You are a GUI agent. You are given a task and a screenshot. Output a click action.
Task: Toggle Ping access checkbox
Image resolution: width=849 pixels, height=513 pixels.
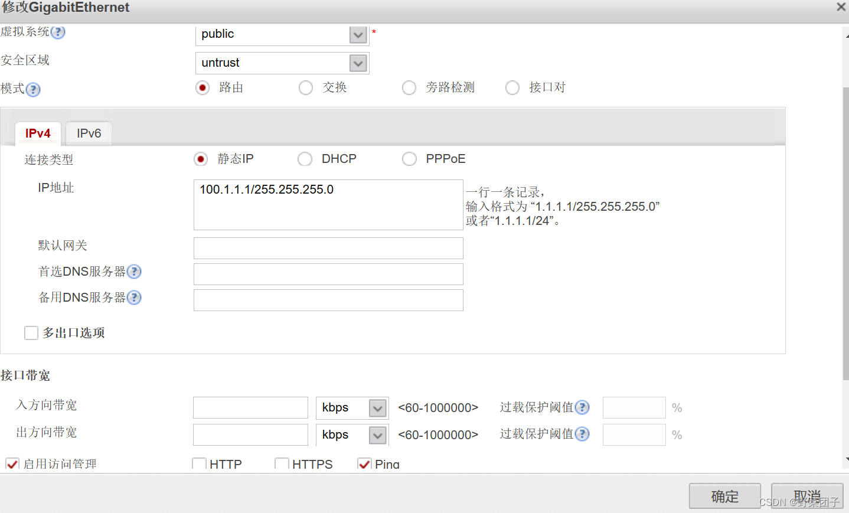pos(364,464)
